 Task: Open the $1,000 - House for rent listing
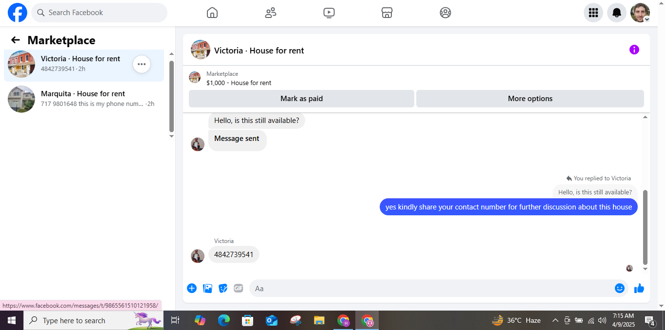pyautogui.click(x=239, y=83)
